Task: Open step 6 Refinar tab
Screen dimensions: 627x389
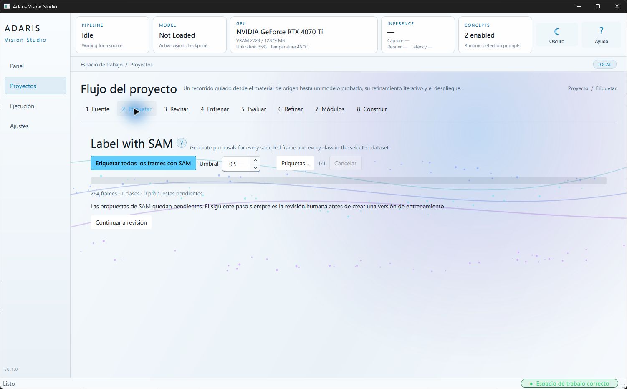Action: 291,109
